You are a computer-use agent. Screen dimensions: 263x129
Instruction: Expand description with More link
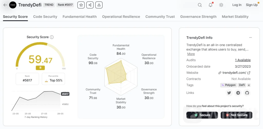(x=191, y=54)
